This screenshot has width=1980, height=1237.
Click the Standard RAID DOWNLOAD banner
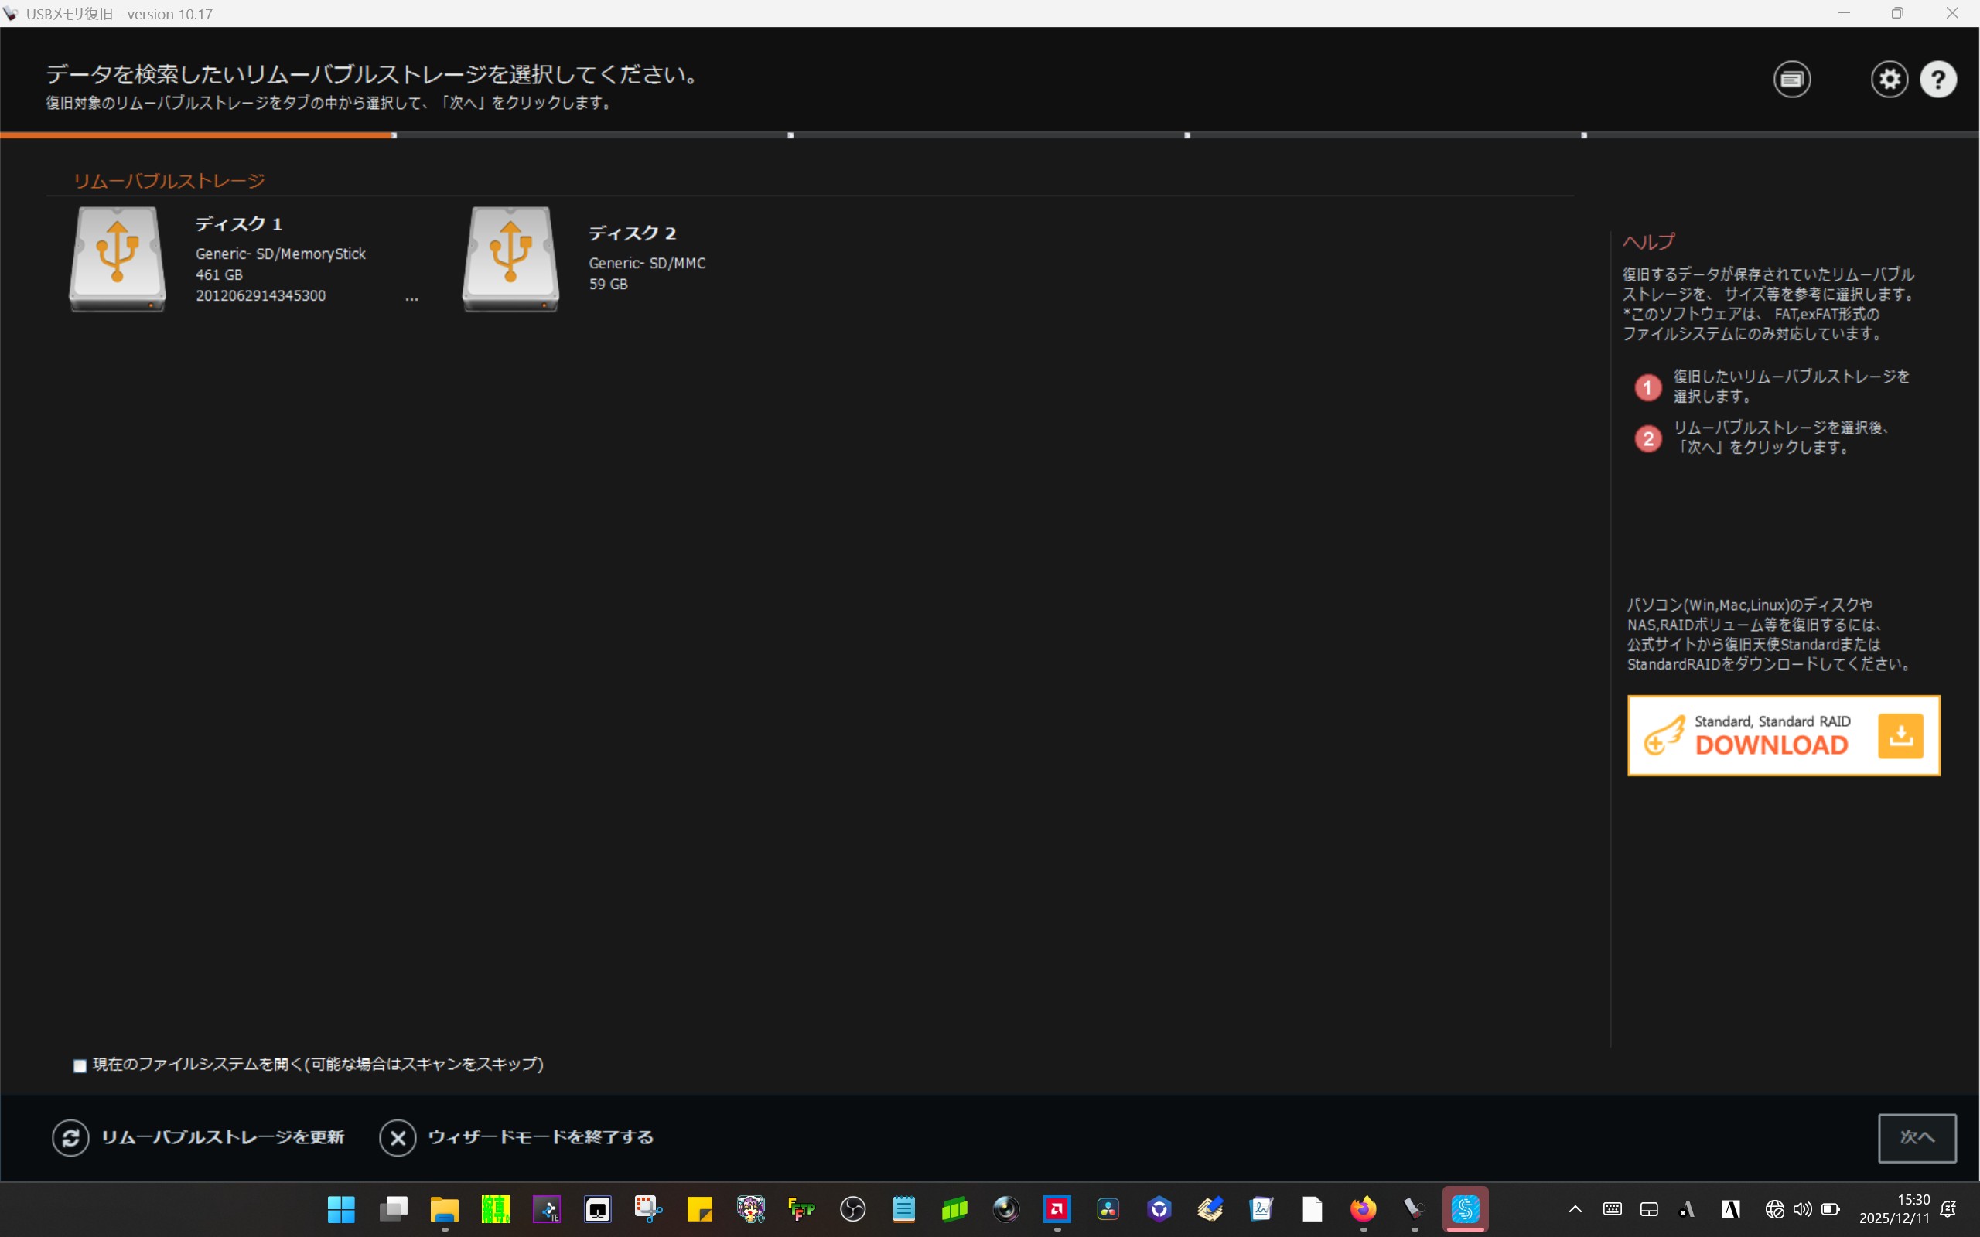pyautogui.click(x=1770, y=735)
